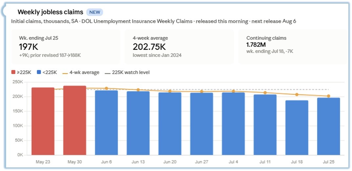Click the 4-wk average point above Jun 6
The width and height of the screenshot is (352, 171).
[x=106, y=88]
